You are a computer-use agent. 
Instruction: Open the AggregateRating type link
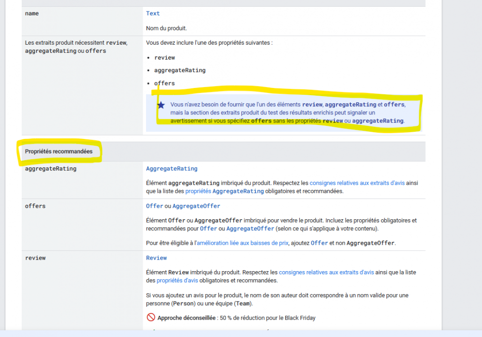172,169
